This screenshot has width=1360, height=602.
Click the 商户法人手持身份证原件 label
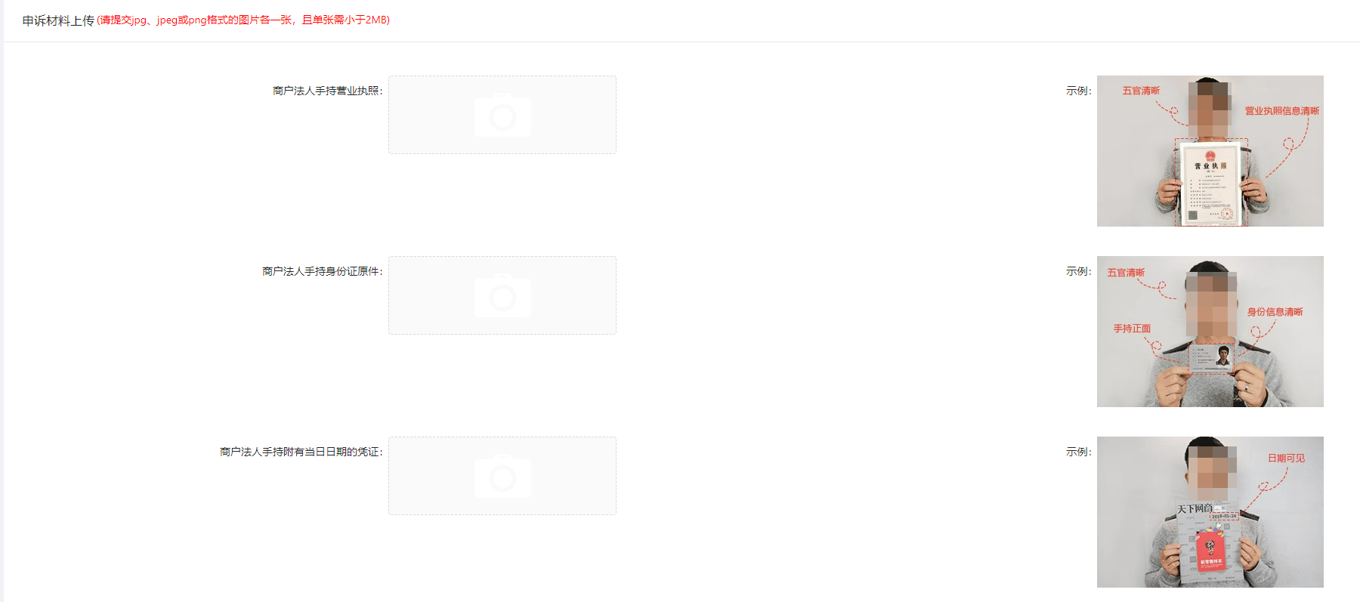[322, 271]
